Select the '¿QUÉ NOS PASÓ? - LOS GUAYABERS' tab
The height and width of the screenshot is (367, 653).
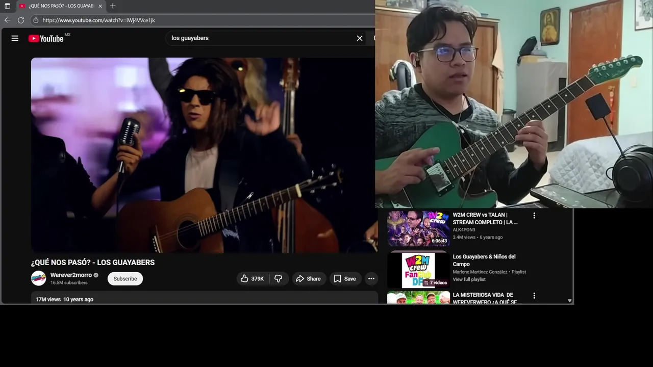tap(61, 6)
